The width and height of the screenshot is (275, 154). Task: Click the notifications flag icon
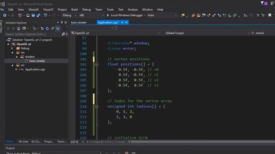(x=262, y=3)
